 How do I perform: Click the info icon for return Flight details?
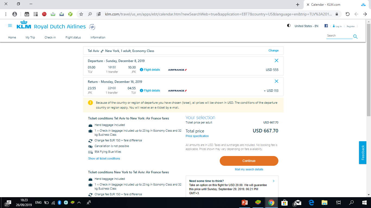(x=142, y=90)
